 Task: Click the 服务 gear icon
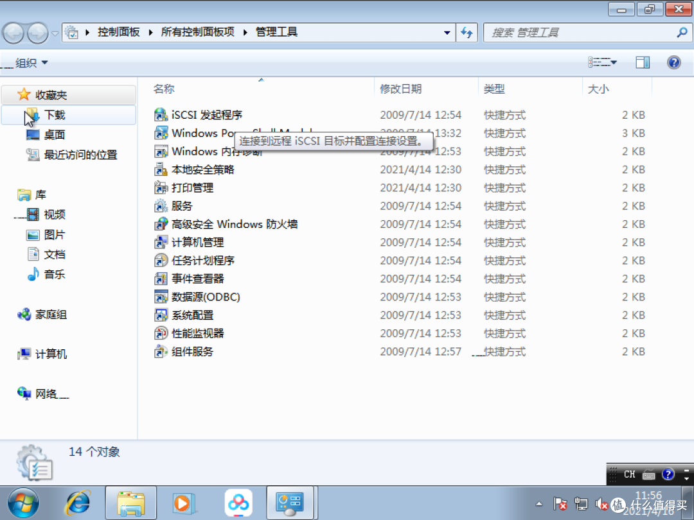[161, 205]
